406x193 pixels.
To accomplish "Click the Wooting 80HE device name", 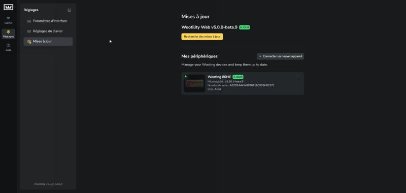I will tap(219, 77).
